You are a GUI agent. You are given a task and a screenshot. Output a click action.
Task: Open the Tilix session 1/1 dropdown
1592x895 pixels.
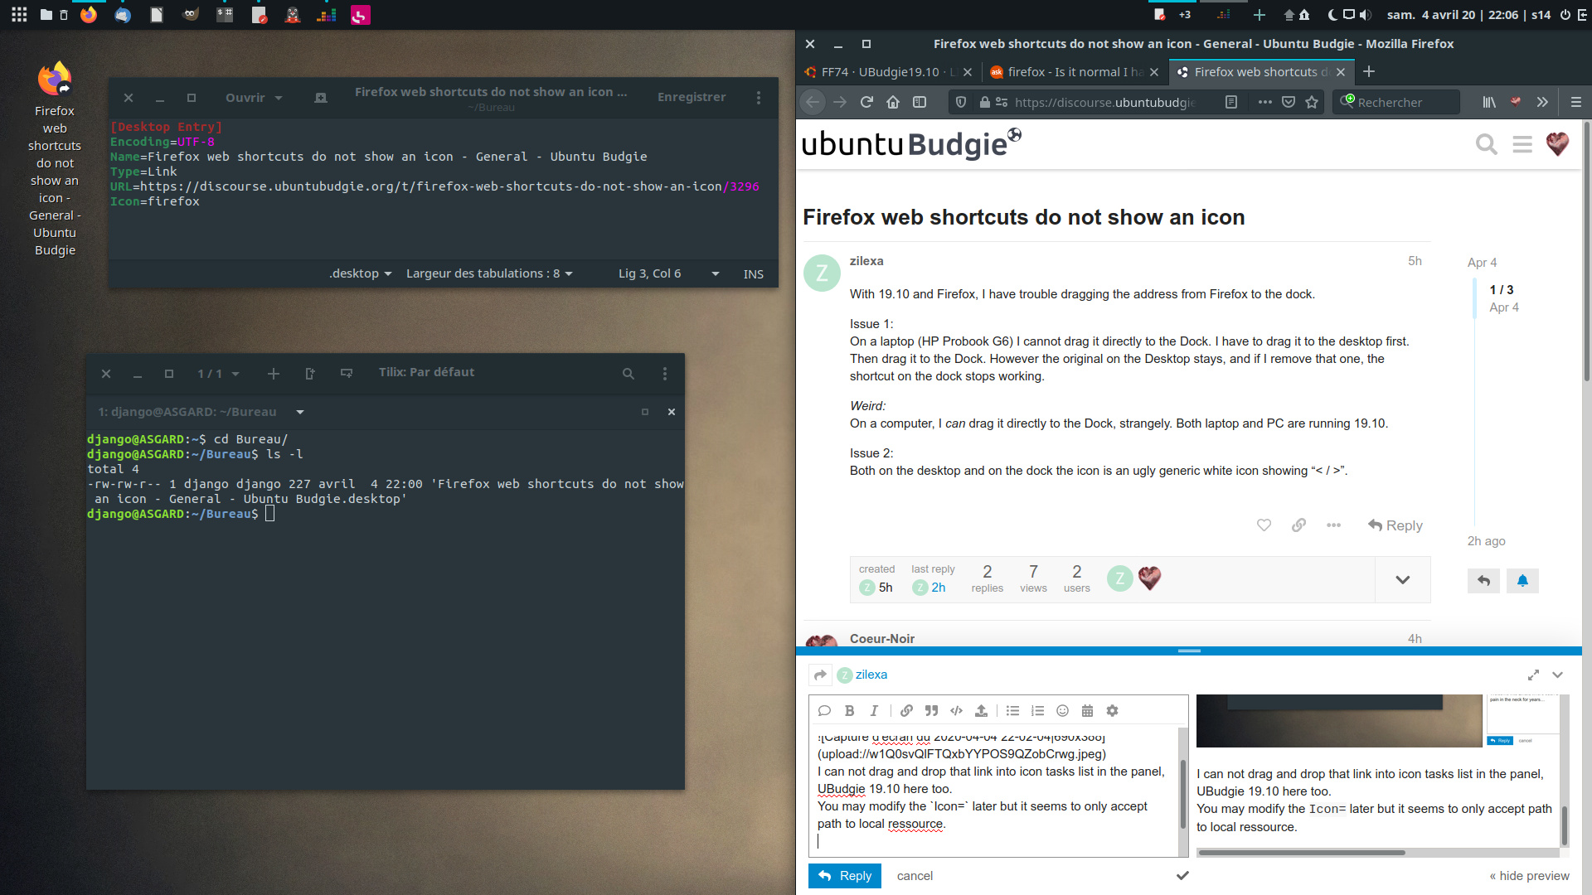(218, 374)
